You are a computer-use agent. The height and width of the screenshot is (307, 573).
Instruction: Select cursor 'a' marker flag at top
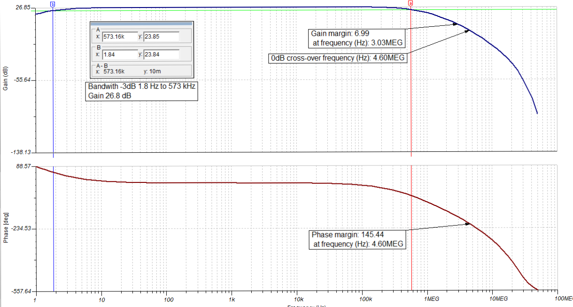410,3
